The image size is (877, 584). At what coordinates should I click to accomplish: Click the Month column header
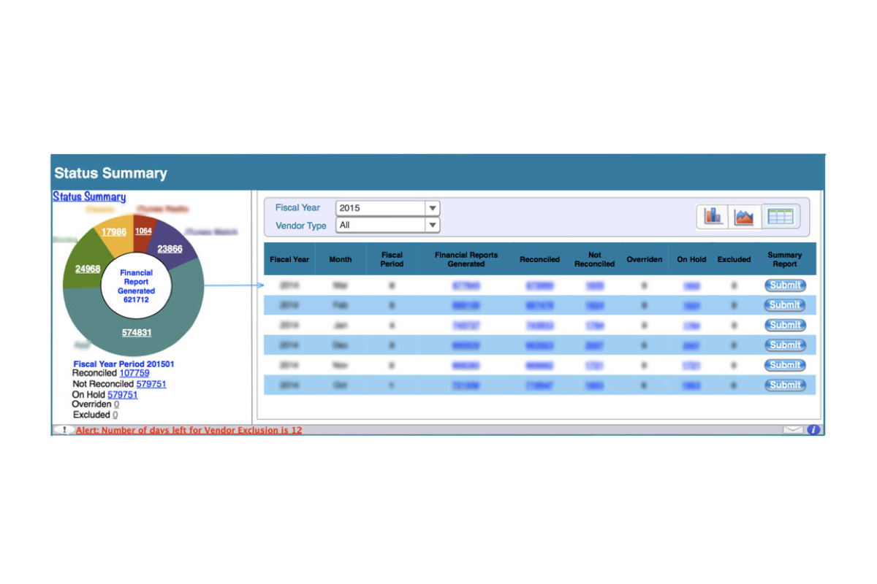tap(341, 259)
